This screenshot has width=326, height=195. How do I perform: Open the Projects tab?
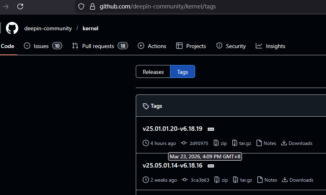pyautogui.click(x=191, y=46)
